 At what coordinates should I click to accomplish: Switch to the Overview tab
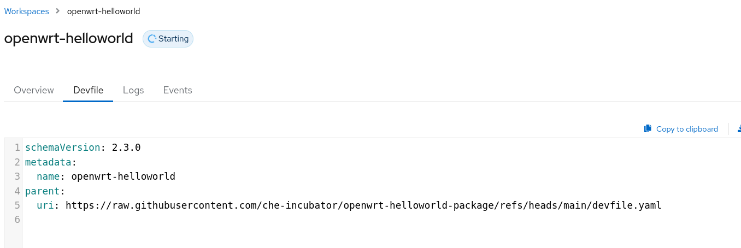tap(34, 90)
